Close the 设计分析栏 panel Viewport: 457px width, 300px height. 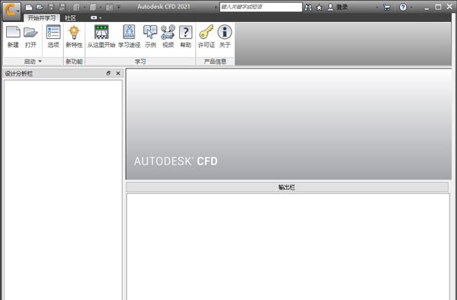[118, 73]
